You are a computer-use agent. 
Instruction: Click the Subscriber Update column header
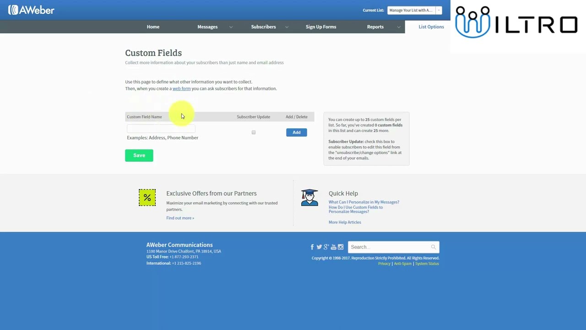pos(253,117)
